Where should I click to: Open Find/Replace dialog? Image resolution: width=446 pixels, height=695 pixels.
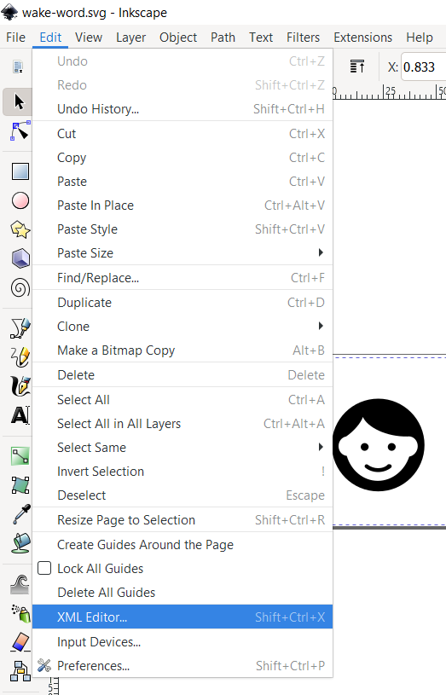[x=182, y=278]
